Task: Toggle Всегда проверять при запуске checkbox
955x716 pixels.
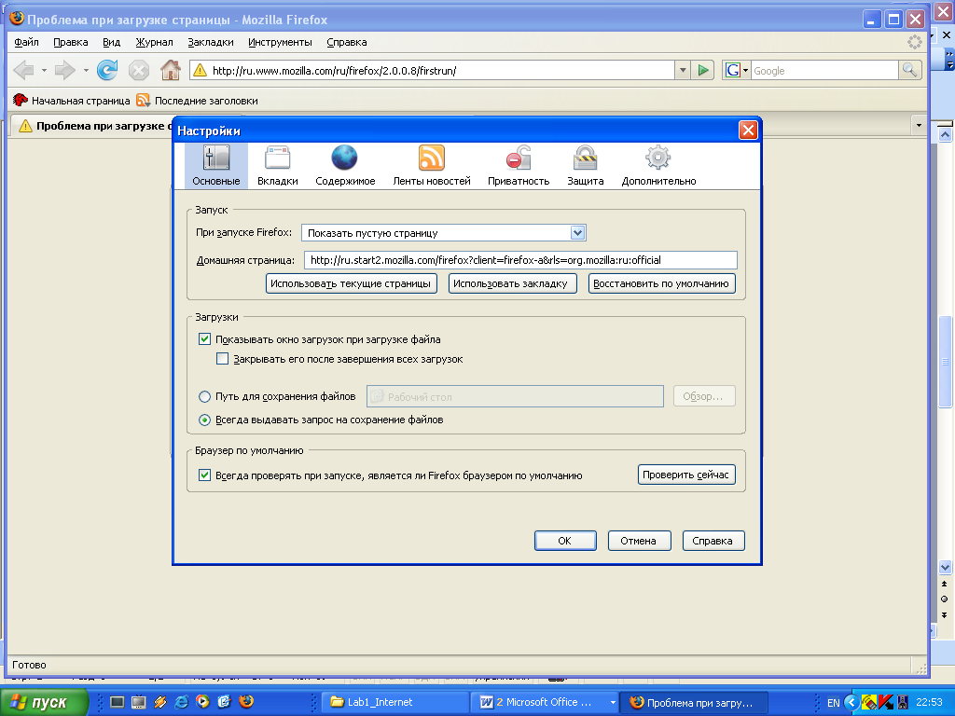Action: point(204,475)
